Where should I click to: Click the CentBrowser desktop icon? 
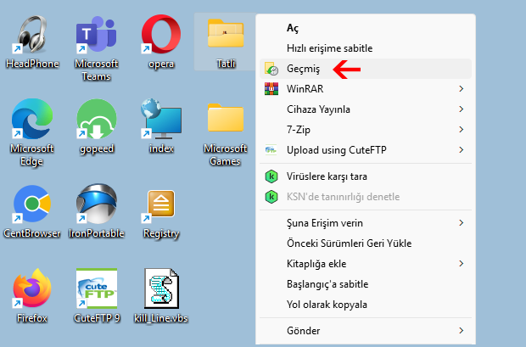click(32, 204)
